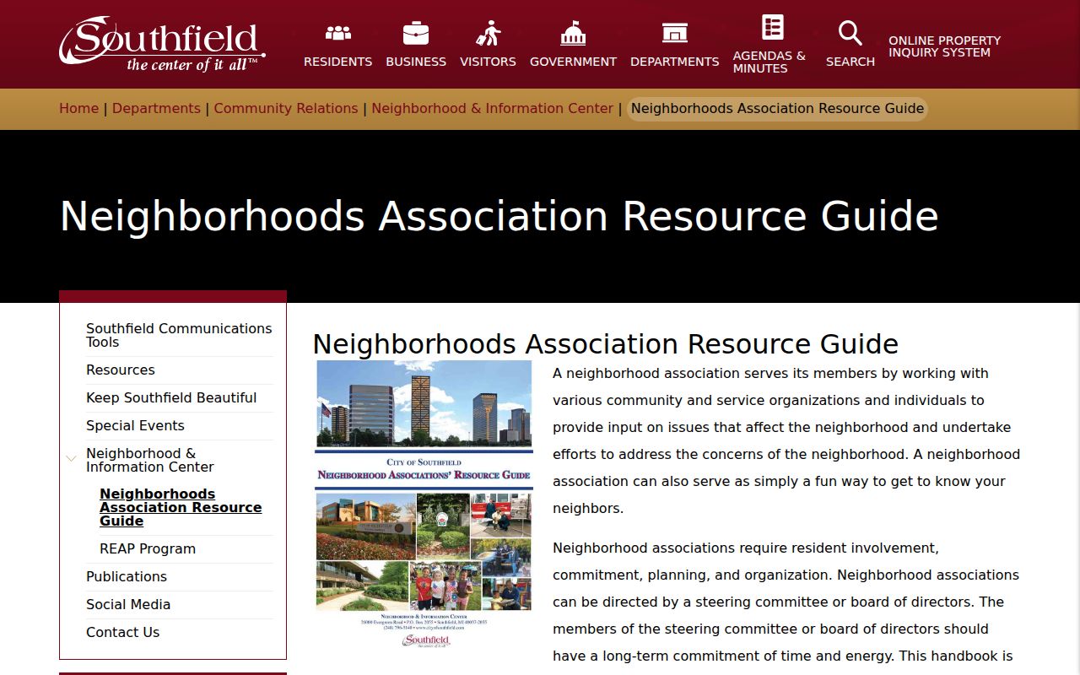Image resolution: width=1080 pixels, height=675 pixels.
Task: Open Special Events in the sidebar
Action: [x=135, y=425]
